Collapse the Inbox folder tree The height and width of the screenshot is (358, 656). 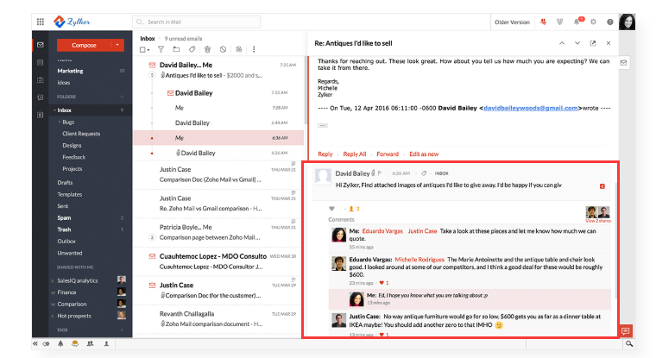54,110
